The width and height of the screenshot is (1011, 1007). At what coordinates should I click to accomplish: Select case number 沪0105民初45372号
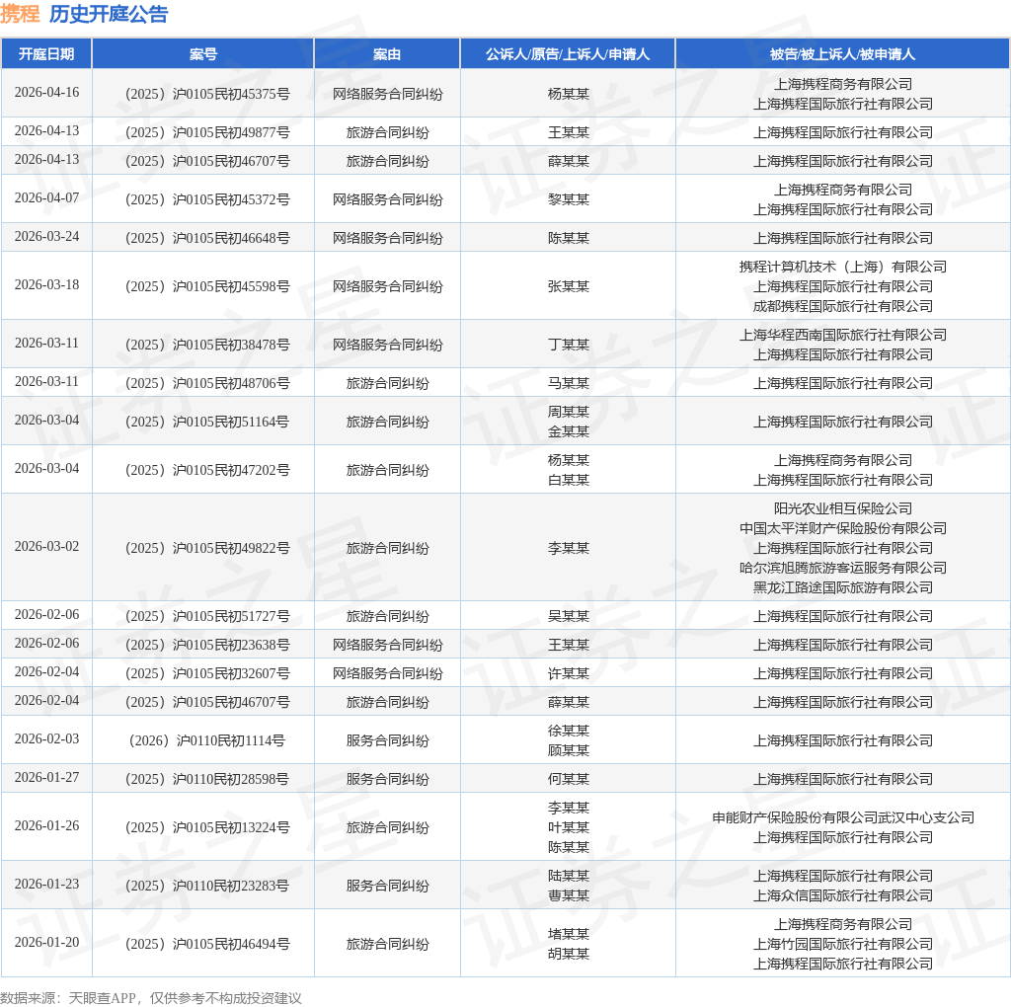click(x=207, y=199)
